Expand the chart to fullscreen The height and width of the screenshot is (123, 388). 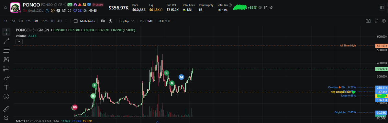tap(376, 21)
